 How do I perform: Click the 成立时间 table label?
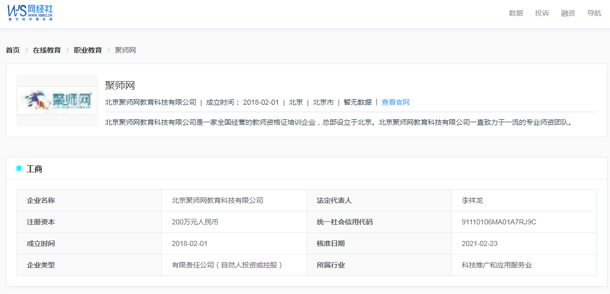(x=41, y=243)
